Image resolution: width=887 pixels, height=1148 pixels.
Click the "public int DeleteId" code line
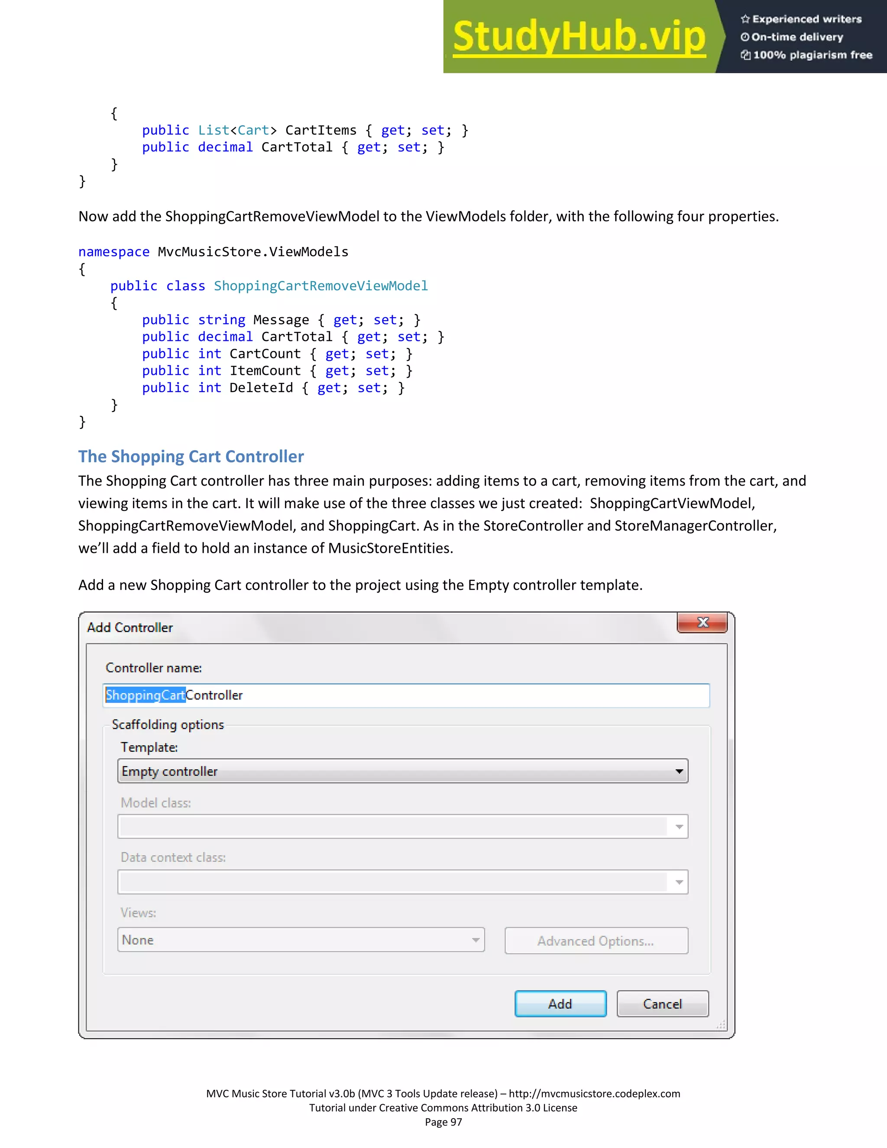pos(273,388)
